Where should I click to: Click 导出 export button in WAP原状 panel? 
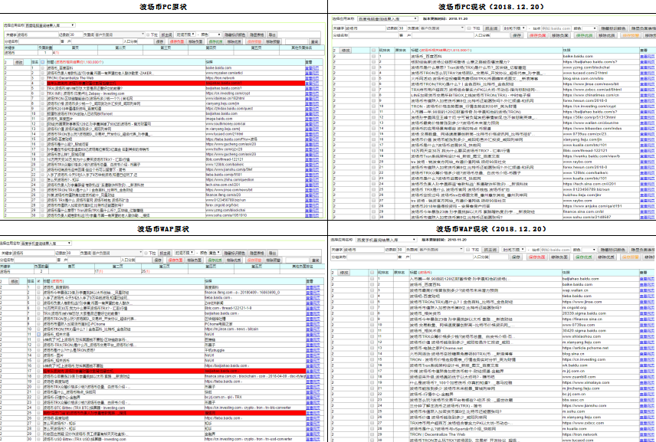(x=272, y=253)
